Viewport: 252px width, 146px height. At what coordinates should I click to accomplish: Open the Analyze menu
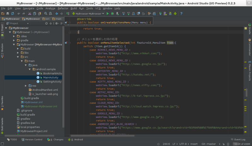(x=50, y=8)
